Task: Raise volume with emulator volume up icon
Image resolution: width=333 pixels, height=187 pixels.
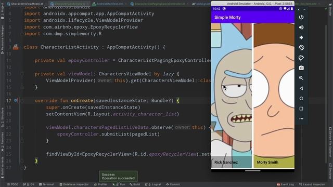Action: pyautogui.click(x=301, y=28)
